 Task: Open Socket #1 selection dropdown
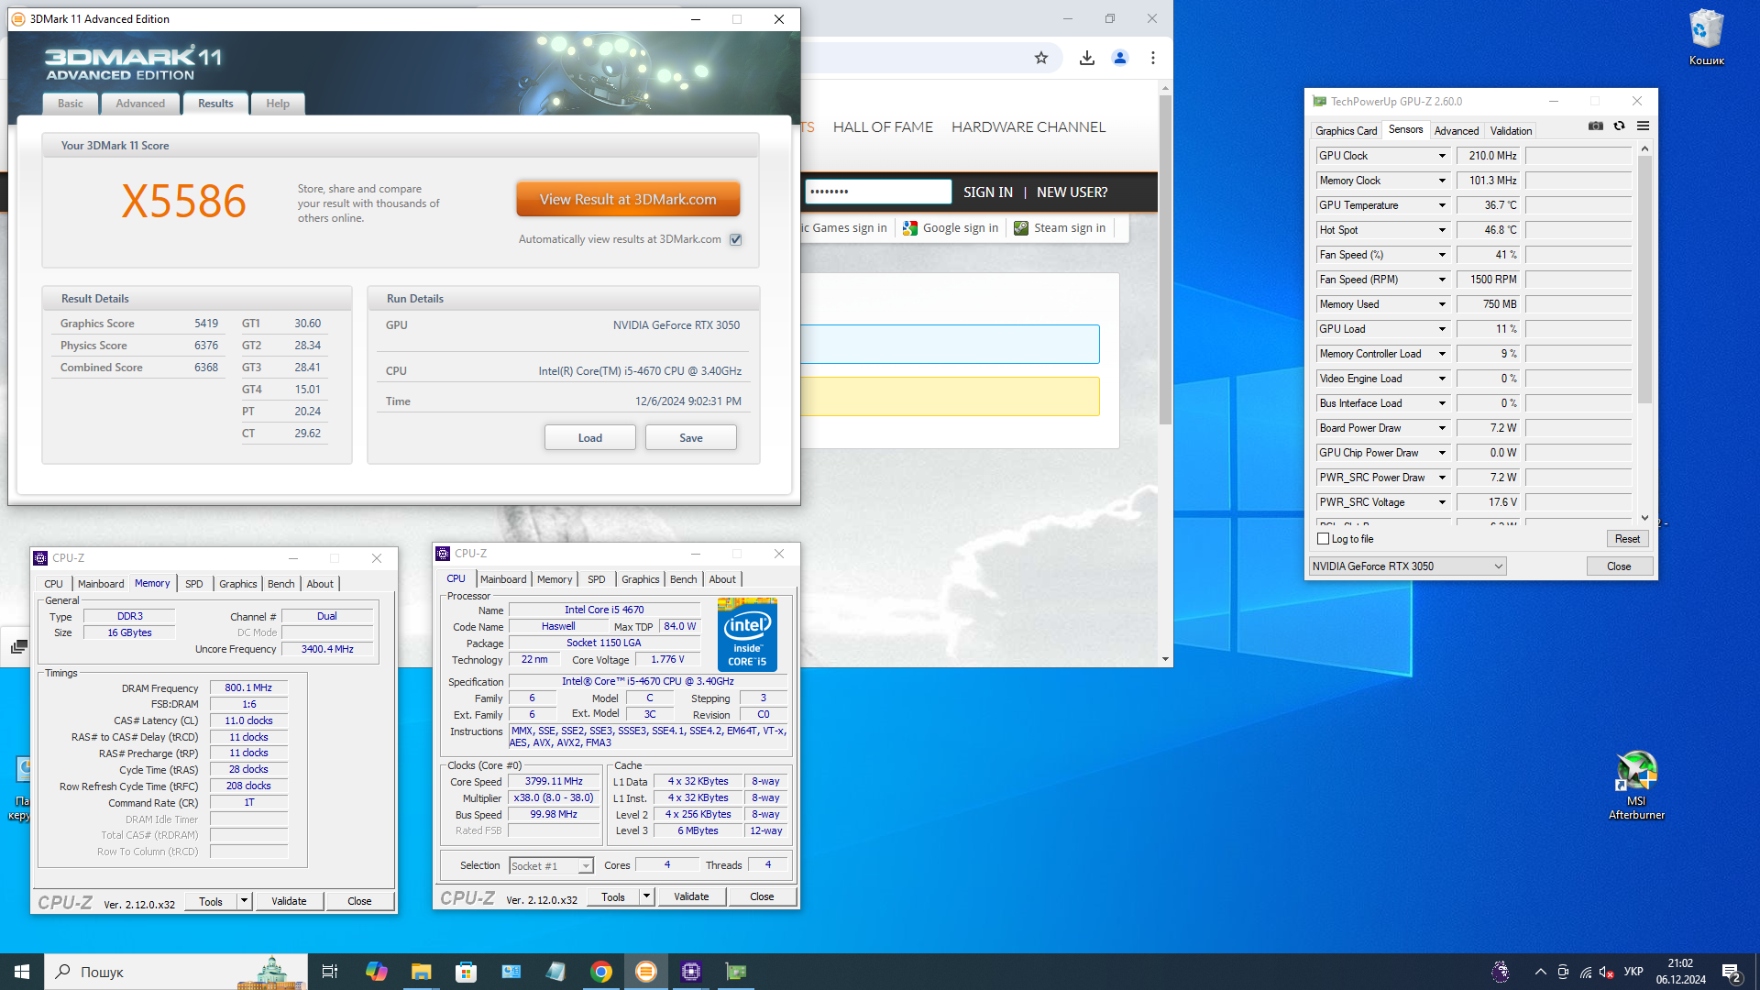[x=551, y=866]
